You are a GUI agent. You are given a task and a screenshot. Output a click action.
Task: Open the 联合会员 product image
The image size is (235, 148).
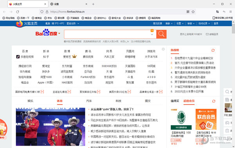pos(206,119)
